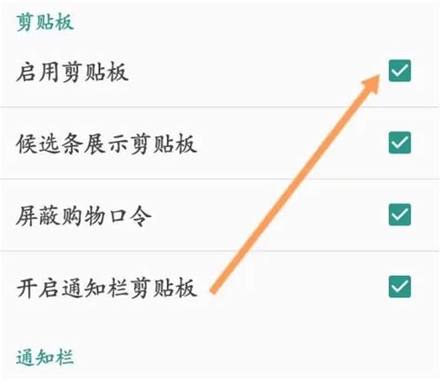Tap the 候选条展示剪贴板 setting text
This screenshot has height=381, width=442.
106,143
